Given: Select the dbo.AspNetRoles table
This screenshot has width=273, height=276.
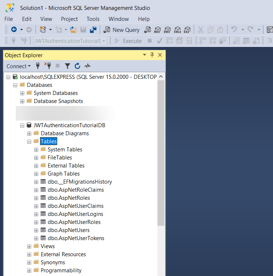Looking at the screenshot, I should tap(69, 198).
